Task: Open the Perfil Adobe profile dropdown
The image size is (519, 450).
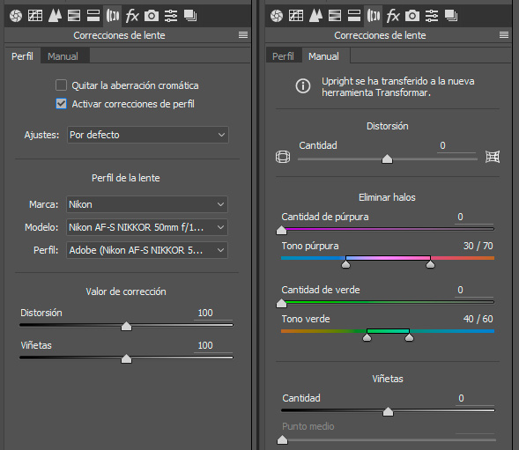Action: point(147,250)
